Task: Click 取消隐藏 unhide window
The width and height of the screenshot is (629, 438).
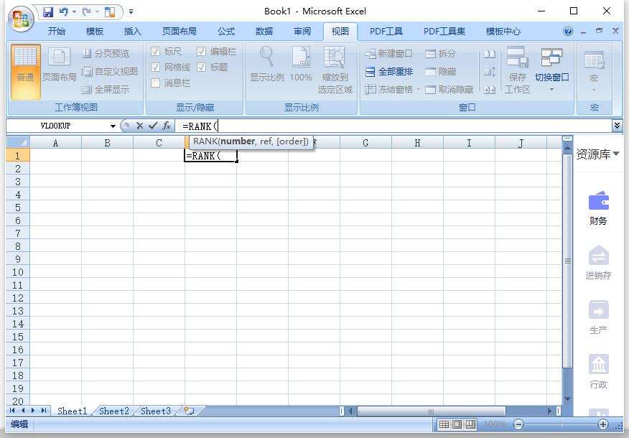Action: pyautogui.click(x=449, y=90)
